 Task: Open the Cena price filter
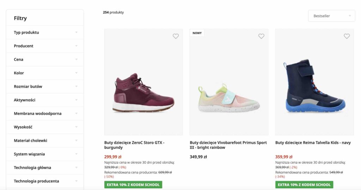[45, 59]
